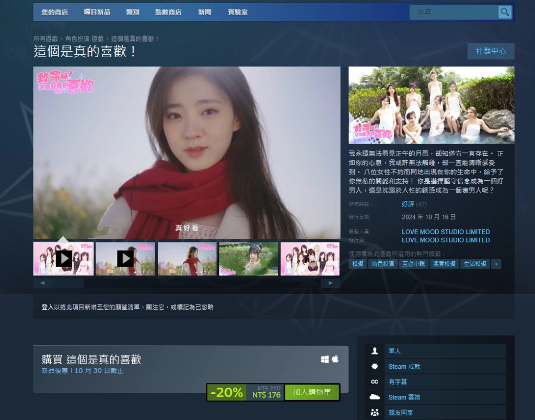Viewport: 535px width, 420px height.
Task: Click the 親友同享 family sharing icon
Action: coord(375,412)
